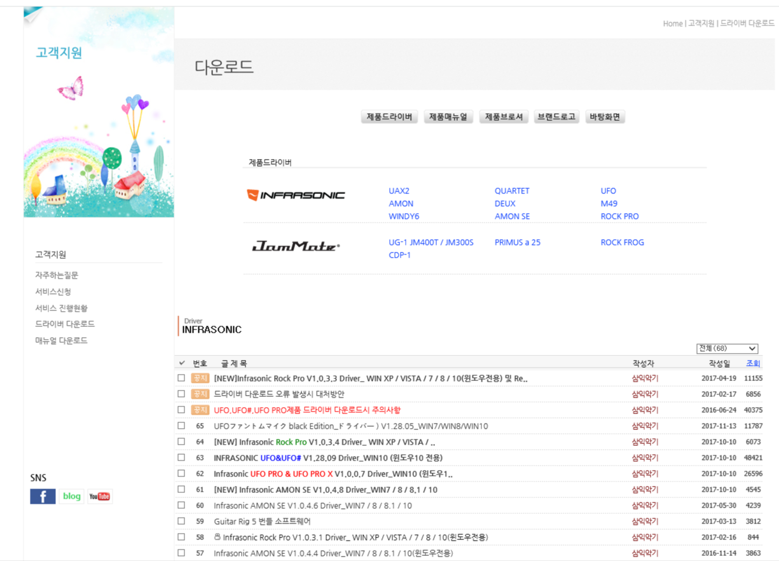Open the ROCK PRO driver link
The image size is (779, 561).
coord(620,216)
